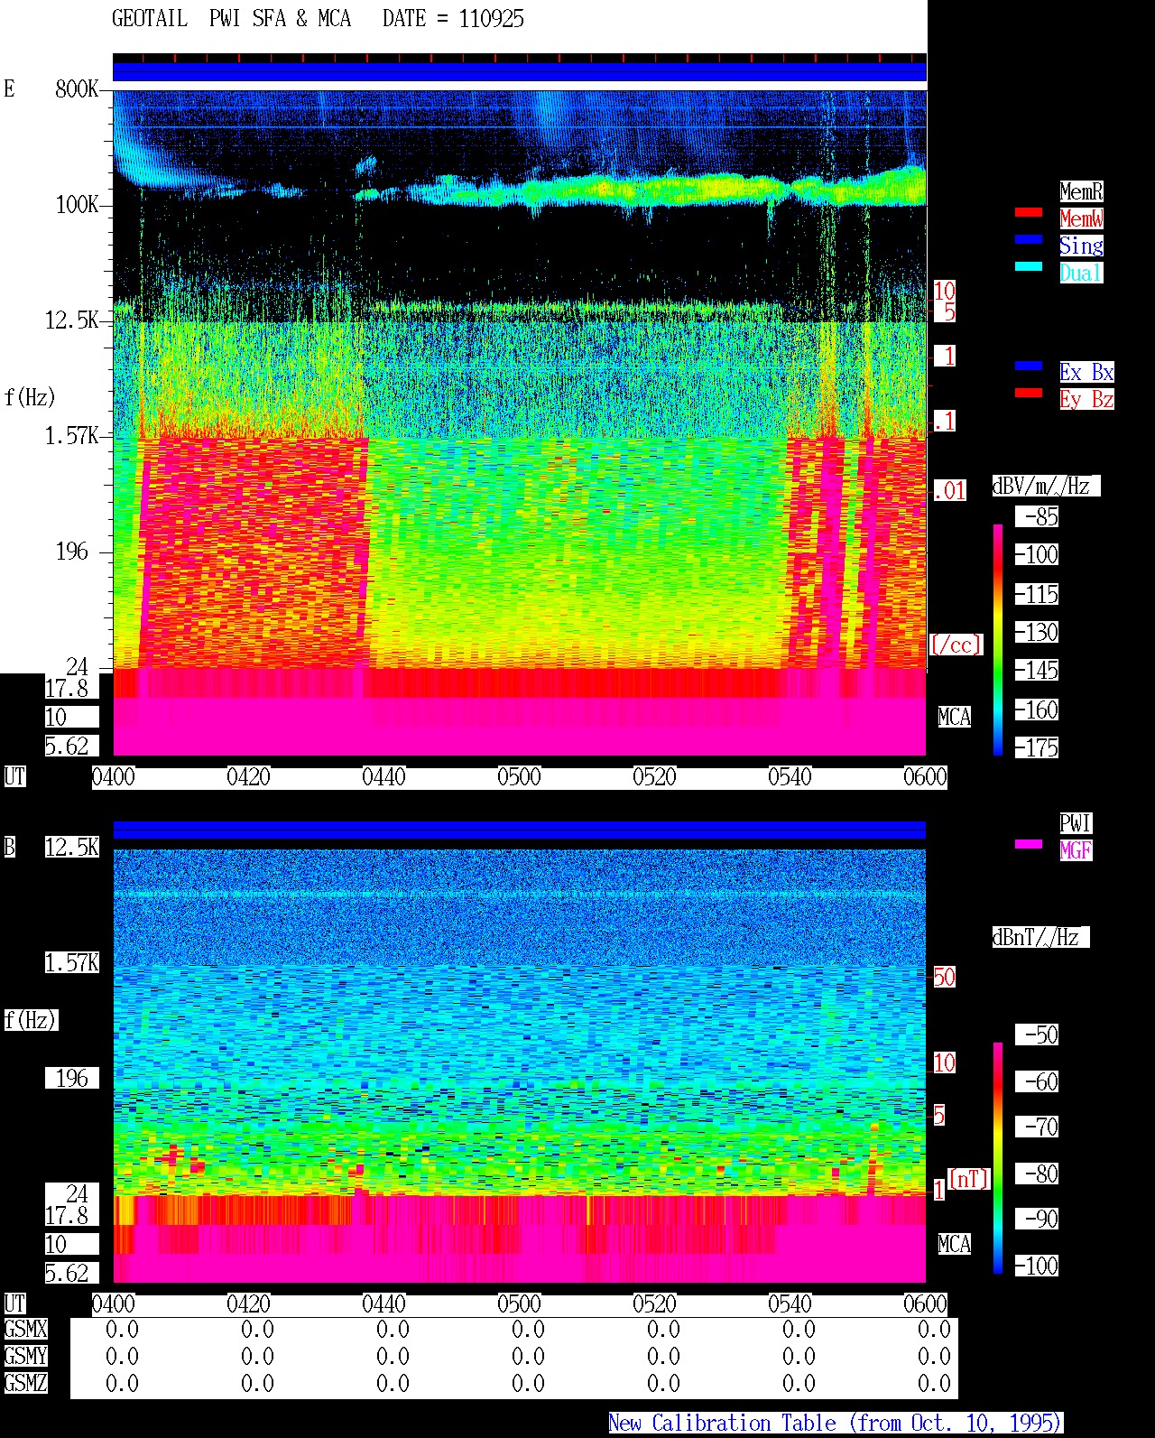Click the blue Sing legend swatch
The height and width of the screenshot is (1438, 1155).
tap(1029, 239)
